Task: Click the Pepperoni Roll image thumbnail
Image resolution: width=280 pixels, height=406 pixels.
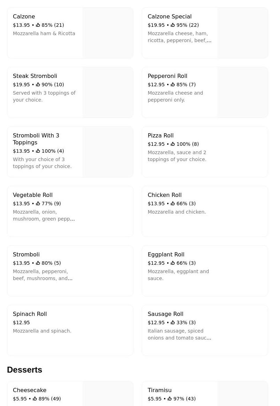Action: pyautogui.click(x=243, y=93)
